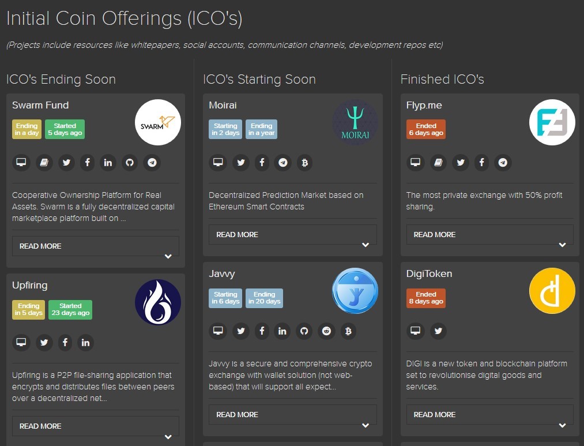Click 'Started 23 days ago' badge
The height and width of the screenshot is (446, 584).
pos(70,310)
